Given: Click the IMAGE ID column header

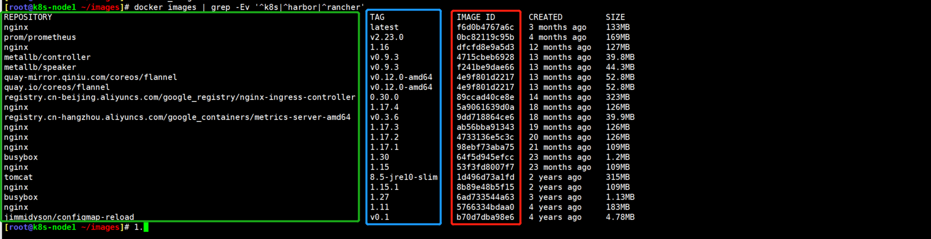Looking at the screenshot, I should pyautogui.click(x=476, y=17).
